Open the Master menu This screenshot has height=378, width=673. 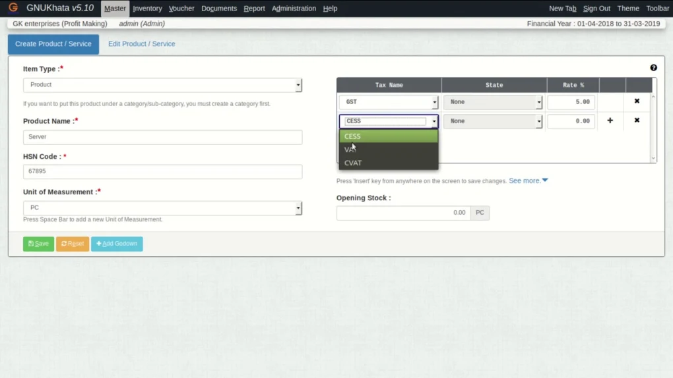115,9
